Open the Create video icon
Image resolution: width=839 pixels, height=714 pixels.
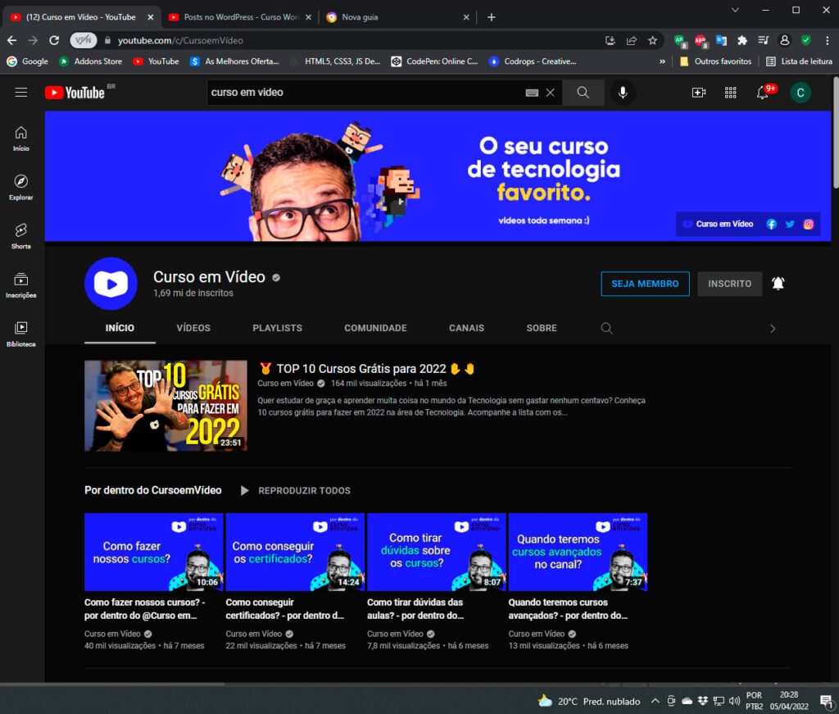pyautogui.click(x=699, y=93)
